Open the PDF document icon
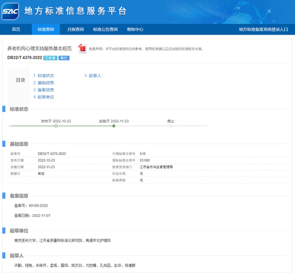 (83, 48)
